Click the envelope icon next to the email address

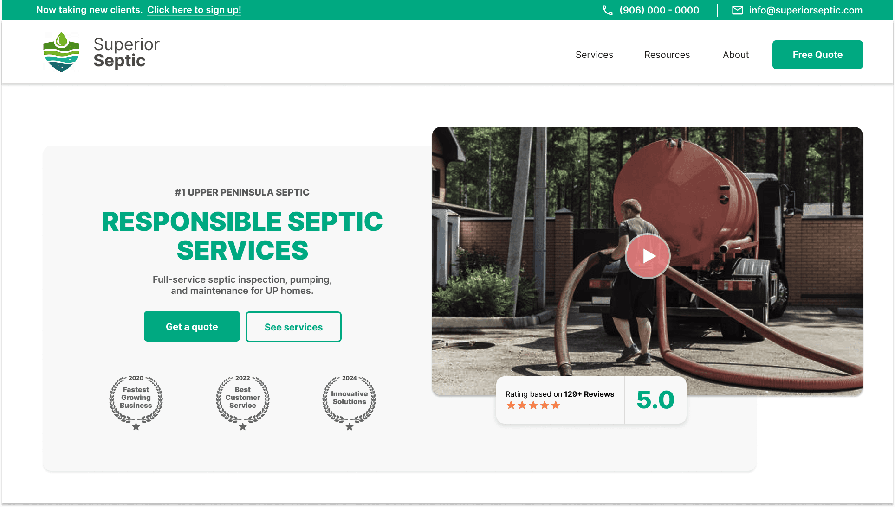(738, 10)
